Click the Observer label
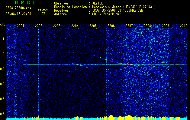Viewport: 190px width, 120px height. 61,3
